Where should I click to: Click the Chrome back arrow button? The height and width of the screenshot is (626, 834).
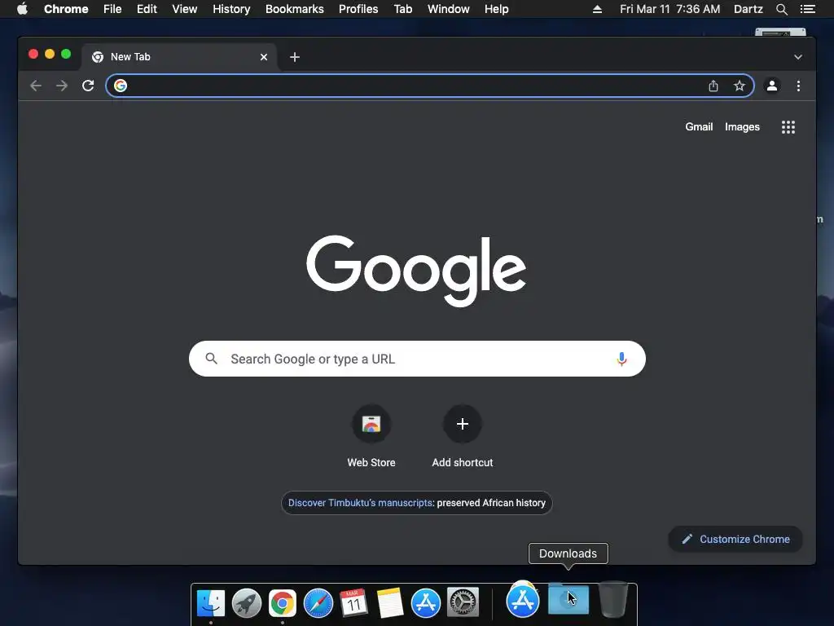pos(36,86)
